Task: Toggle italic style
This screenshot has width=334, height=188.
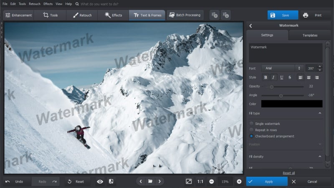Action: coord(273,77)
